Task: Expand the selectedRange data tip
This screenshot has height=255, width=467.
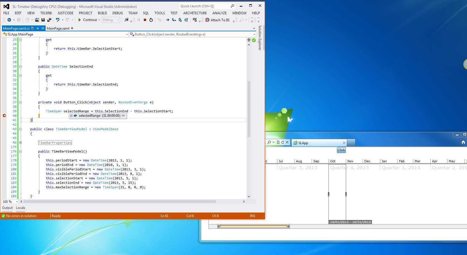Action: 71,116
